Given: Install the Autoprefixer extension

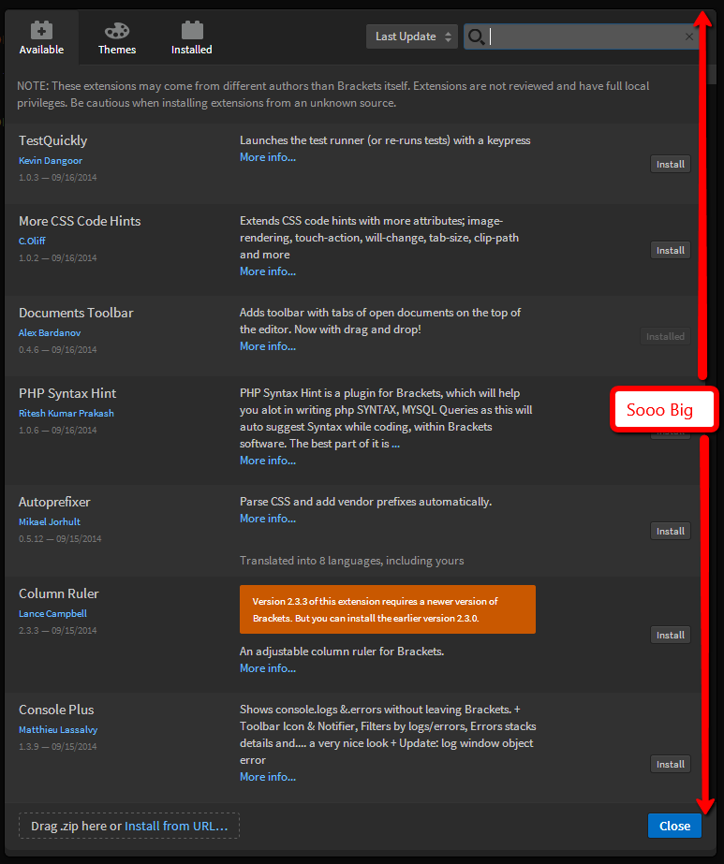Looking at the screenshot, I should 670,531.
